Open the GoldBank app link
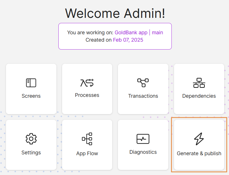 (131, 33)
